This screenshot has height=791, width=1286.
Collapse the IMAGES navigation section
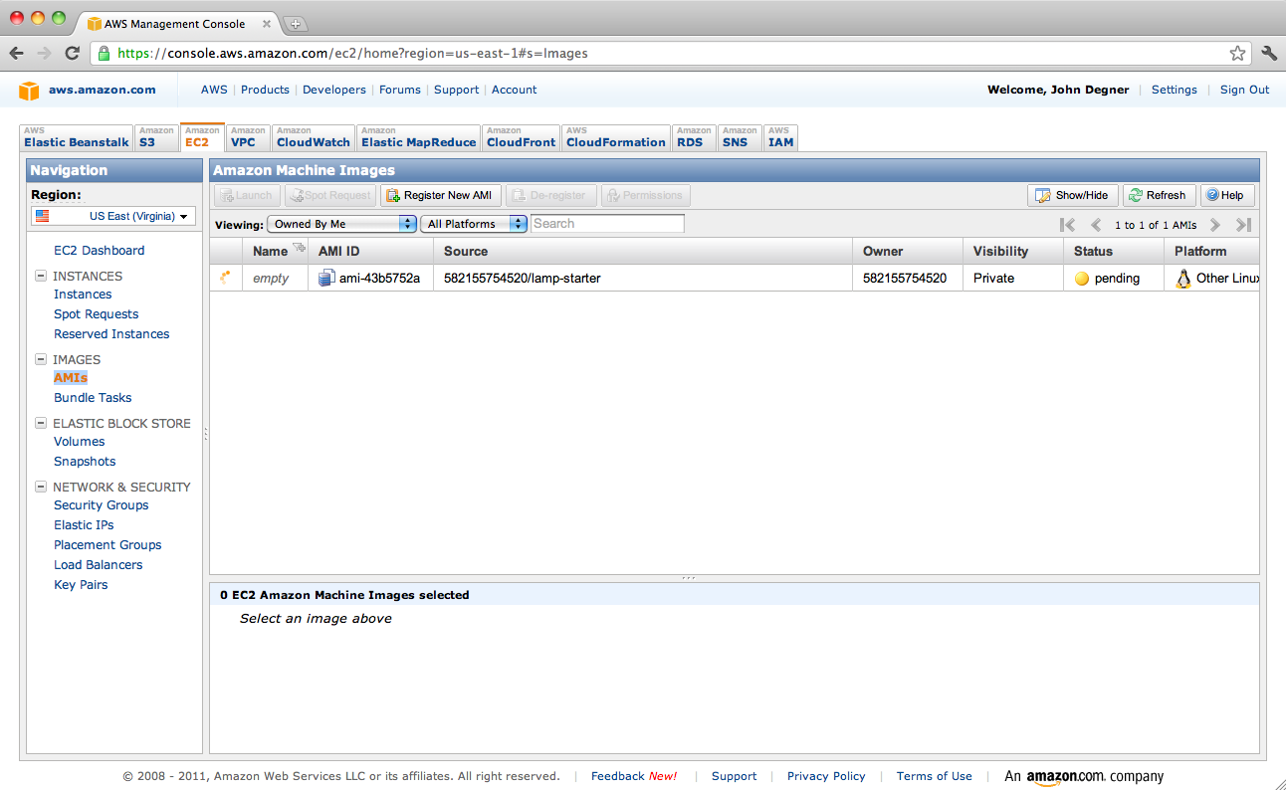click(41, 360)
